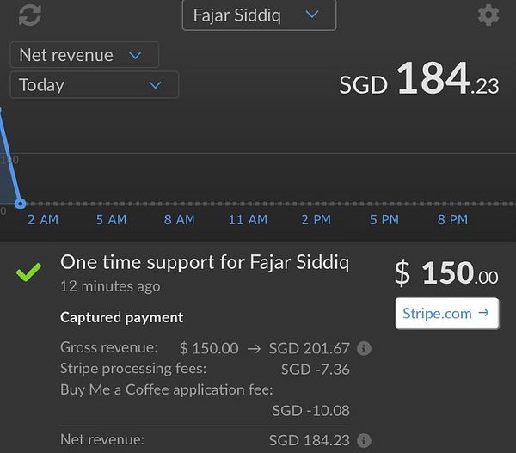Viewport: 516px width, 453px height.
Task: Open the Today date range dropdown
Action: [94, 85]
